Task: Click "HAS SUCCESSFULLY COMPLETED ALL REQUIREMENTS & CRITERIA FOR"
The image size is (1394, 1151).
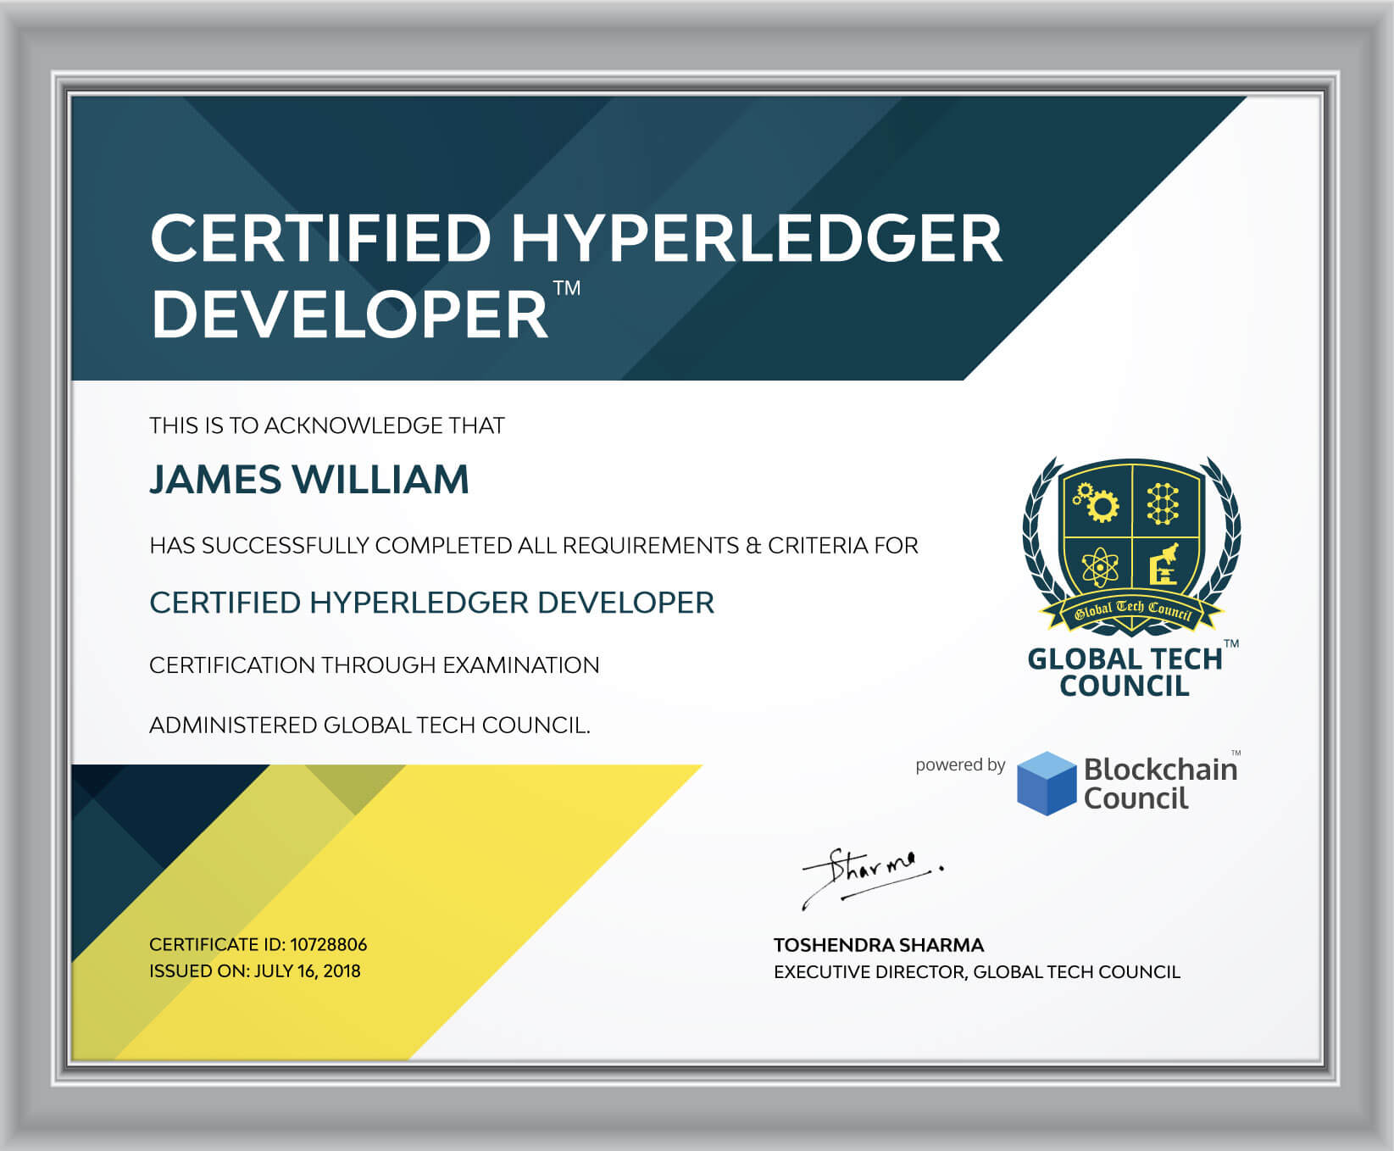Action: tap(534, 545)
